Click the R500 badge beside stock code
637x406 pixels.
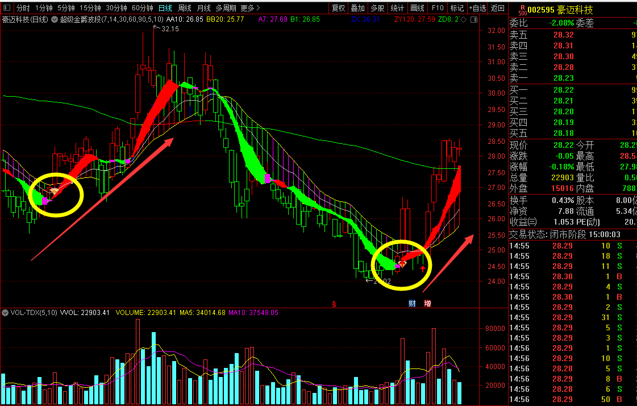tap(522, 11)
